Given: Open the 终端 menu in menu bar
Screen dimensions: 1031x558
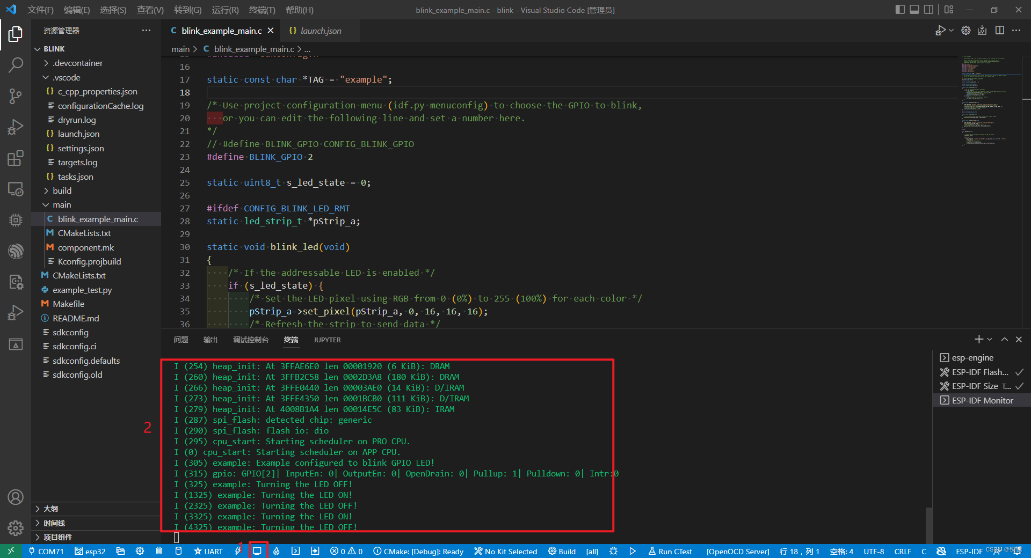Looking at the screenshot, I should pos(262,10).
